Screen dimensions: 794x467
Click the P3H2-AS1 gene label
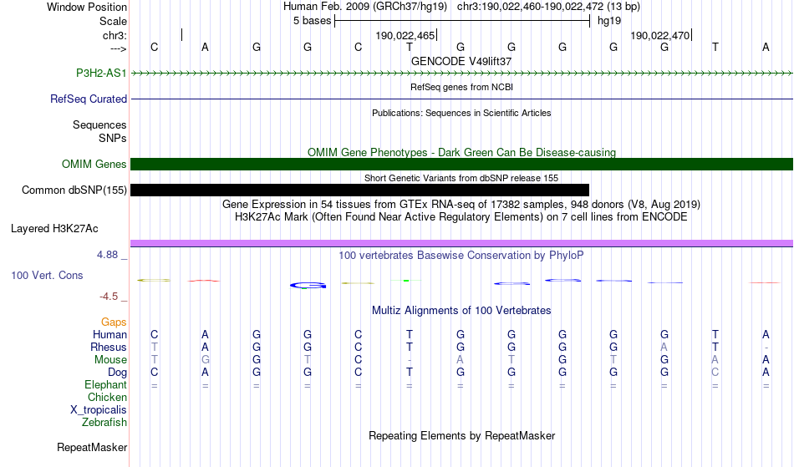click(101, 73)
